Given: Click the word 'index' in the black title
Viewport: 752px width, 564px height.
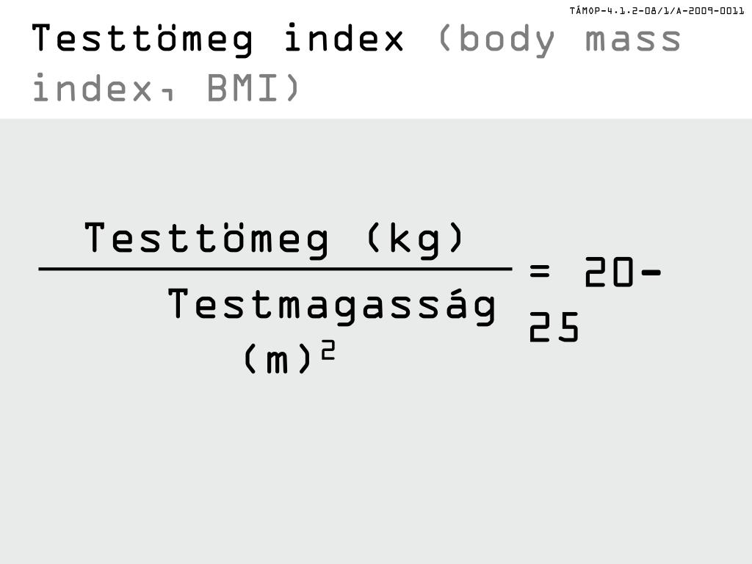Looking at the screenshot, I should (344, 38).
